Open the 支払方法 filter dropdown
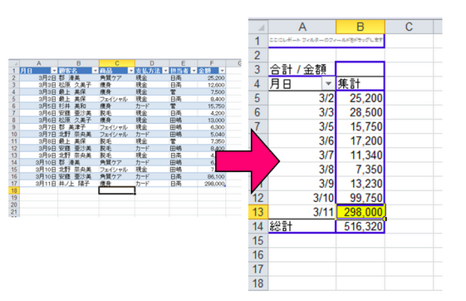 tap(165, 71)
